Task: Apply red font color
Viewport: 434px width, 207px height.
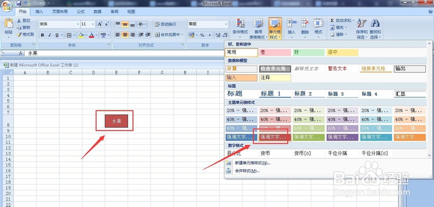Action: (x=92, y=35)
